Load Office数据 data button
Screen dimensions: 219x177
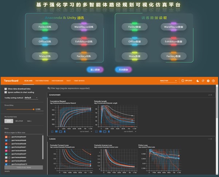pos(134,42)
